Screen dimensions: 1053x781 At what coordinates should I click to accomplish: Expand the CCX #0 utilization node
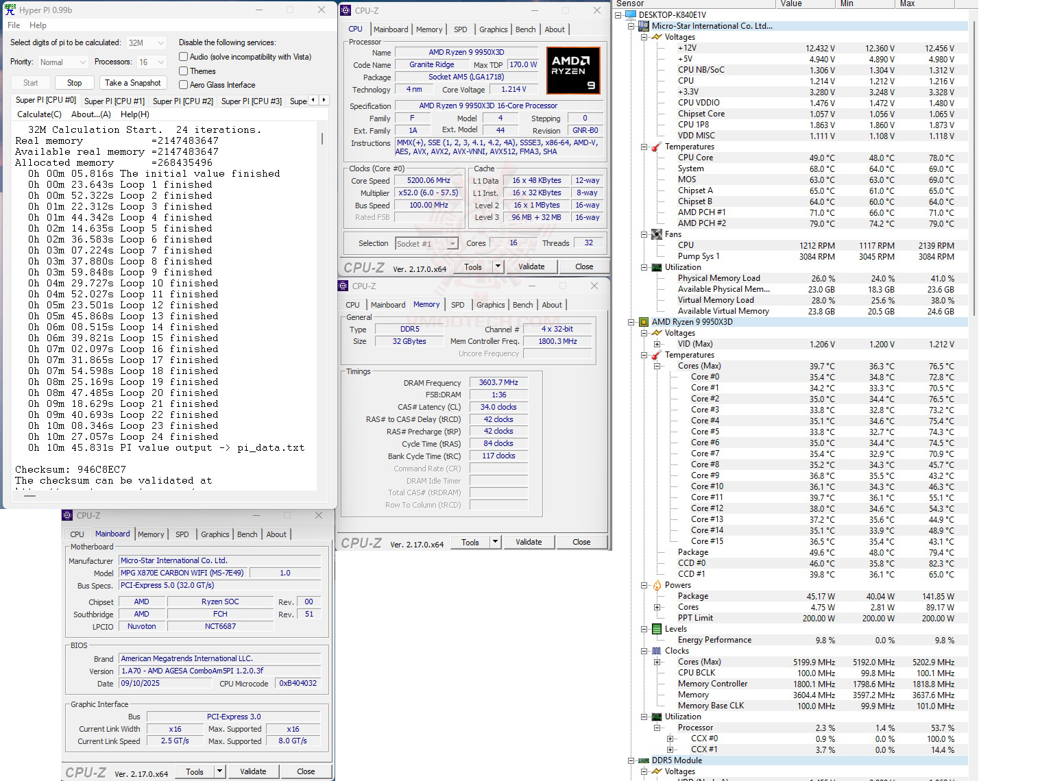click(x=670, y=739)
